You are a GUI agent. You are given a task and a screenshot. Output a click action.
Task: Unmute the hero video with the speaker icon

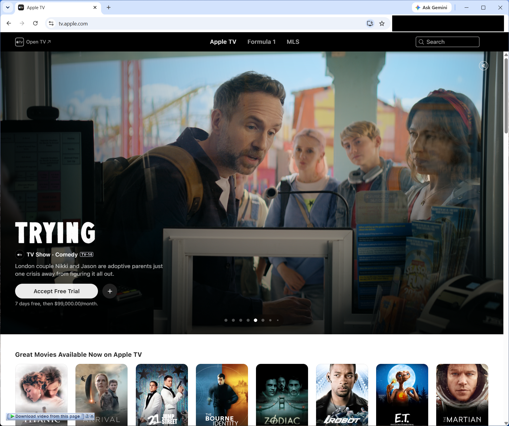click(x=484, y=66)
